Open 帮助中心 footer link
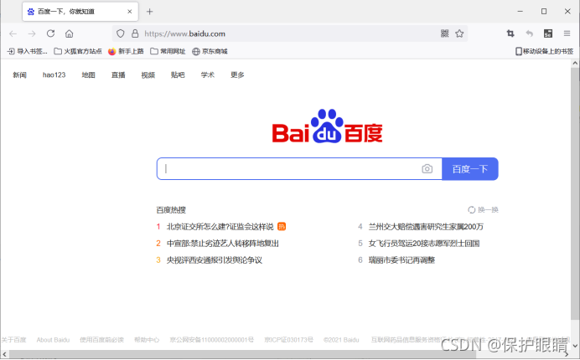 tap(147, 340)
